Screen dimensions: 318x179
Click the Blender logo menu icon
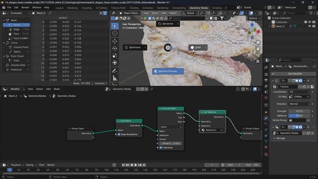[x=3, y=7]
